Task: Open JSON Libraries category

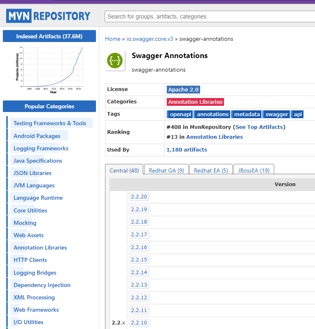Action: [33, 173]
